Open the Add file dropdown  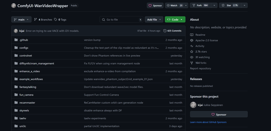point(154,19)
